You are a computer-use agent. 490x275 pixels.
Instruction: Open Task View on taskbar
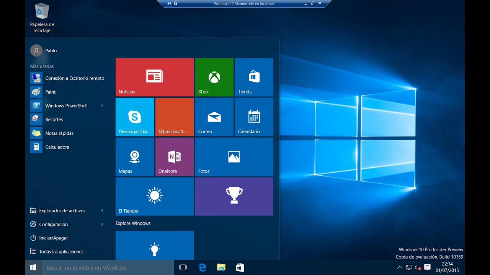[x=183, y=268]
